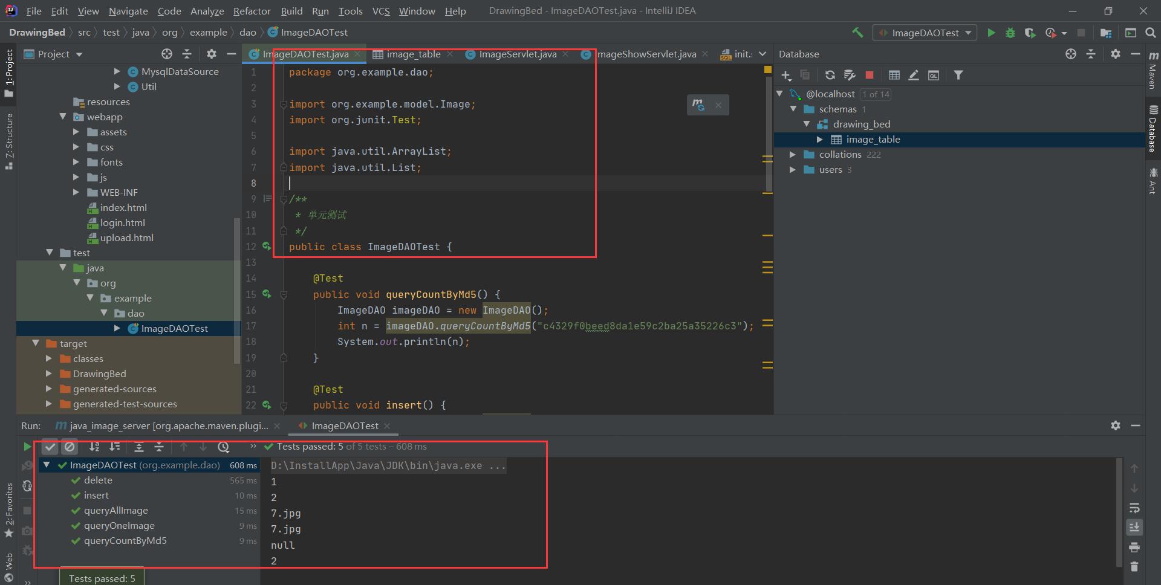Collapse the target folder in Project tree
1161x585 pixels.
tap(36, 343)
